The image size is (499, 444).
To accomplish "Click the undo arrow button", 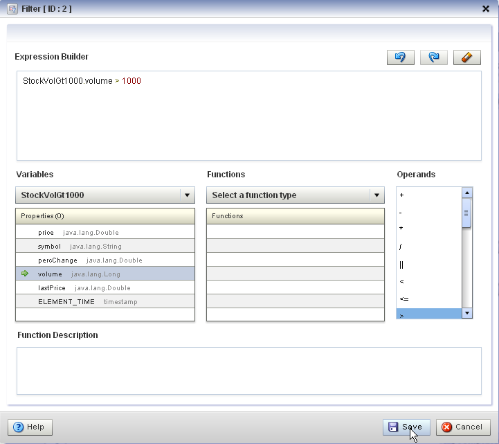I will pos(400,57).
